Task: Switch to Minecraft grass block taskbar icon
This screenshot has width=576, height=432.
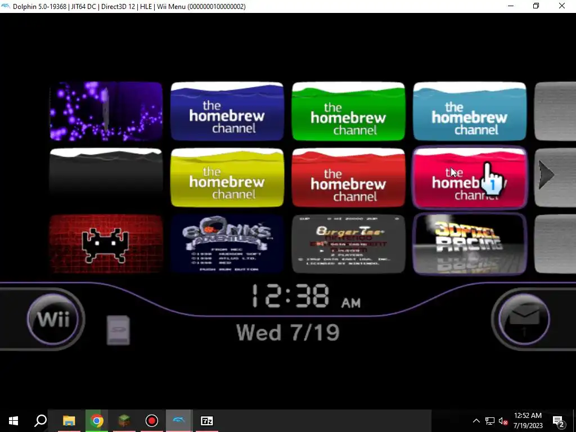Action: [x=124, y=421]
